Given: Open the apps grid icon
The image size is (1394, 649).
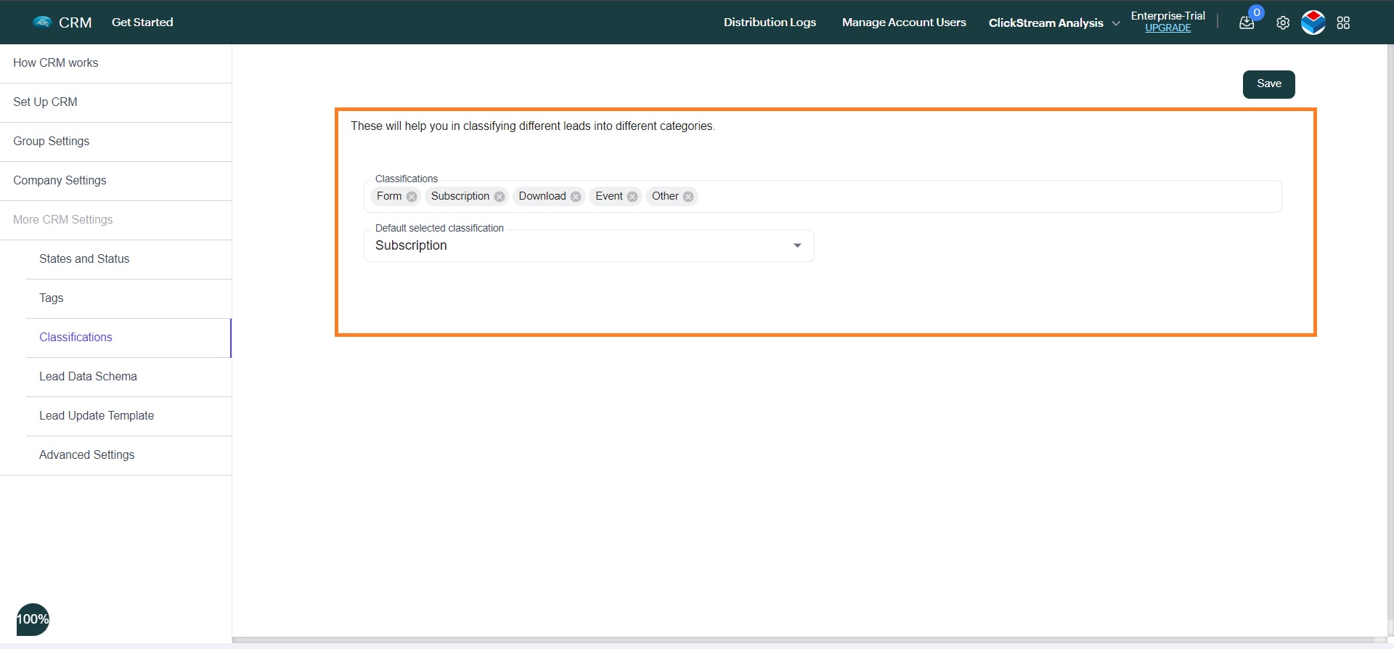Looking at the screenshot, I should click(1343, 23).
